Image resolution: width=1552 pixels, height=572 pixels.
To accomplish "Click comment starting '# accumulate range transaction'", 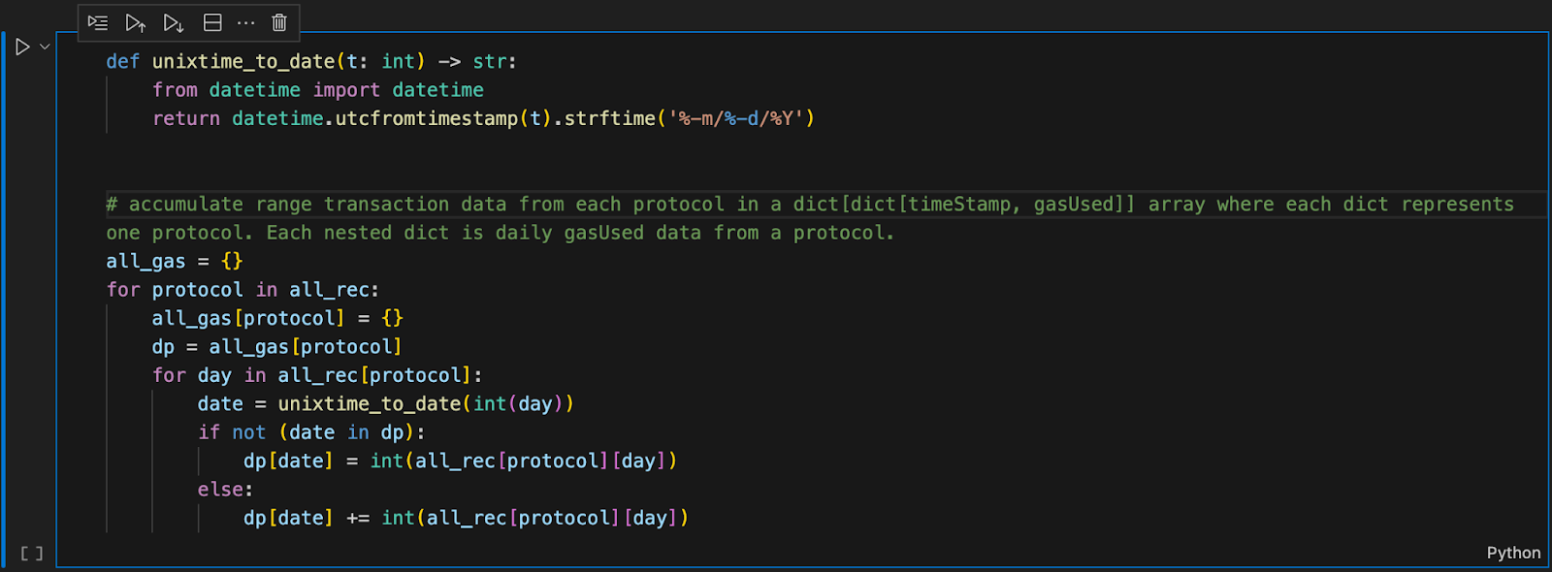I will tap(810, 205).
